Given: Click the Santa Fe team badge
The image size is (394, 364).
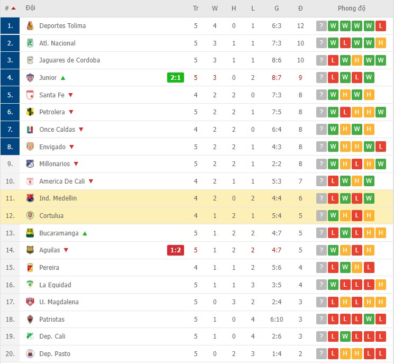Looking at the screenshot, I should coord(30,95).
